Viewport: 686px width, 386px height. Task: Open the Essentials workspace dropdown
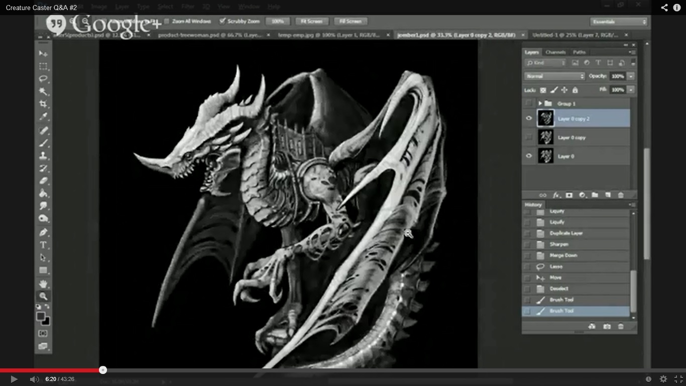[619, 22]
